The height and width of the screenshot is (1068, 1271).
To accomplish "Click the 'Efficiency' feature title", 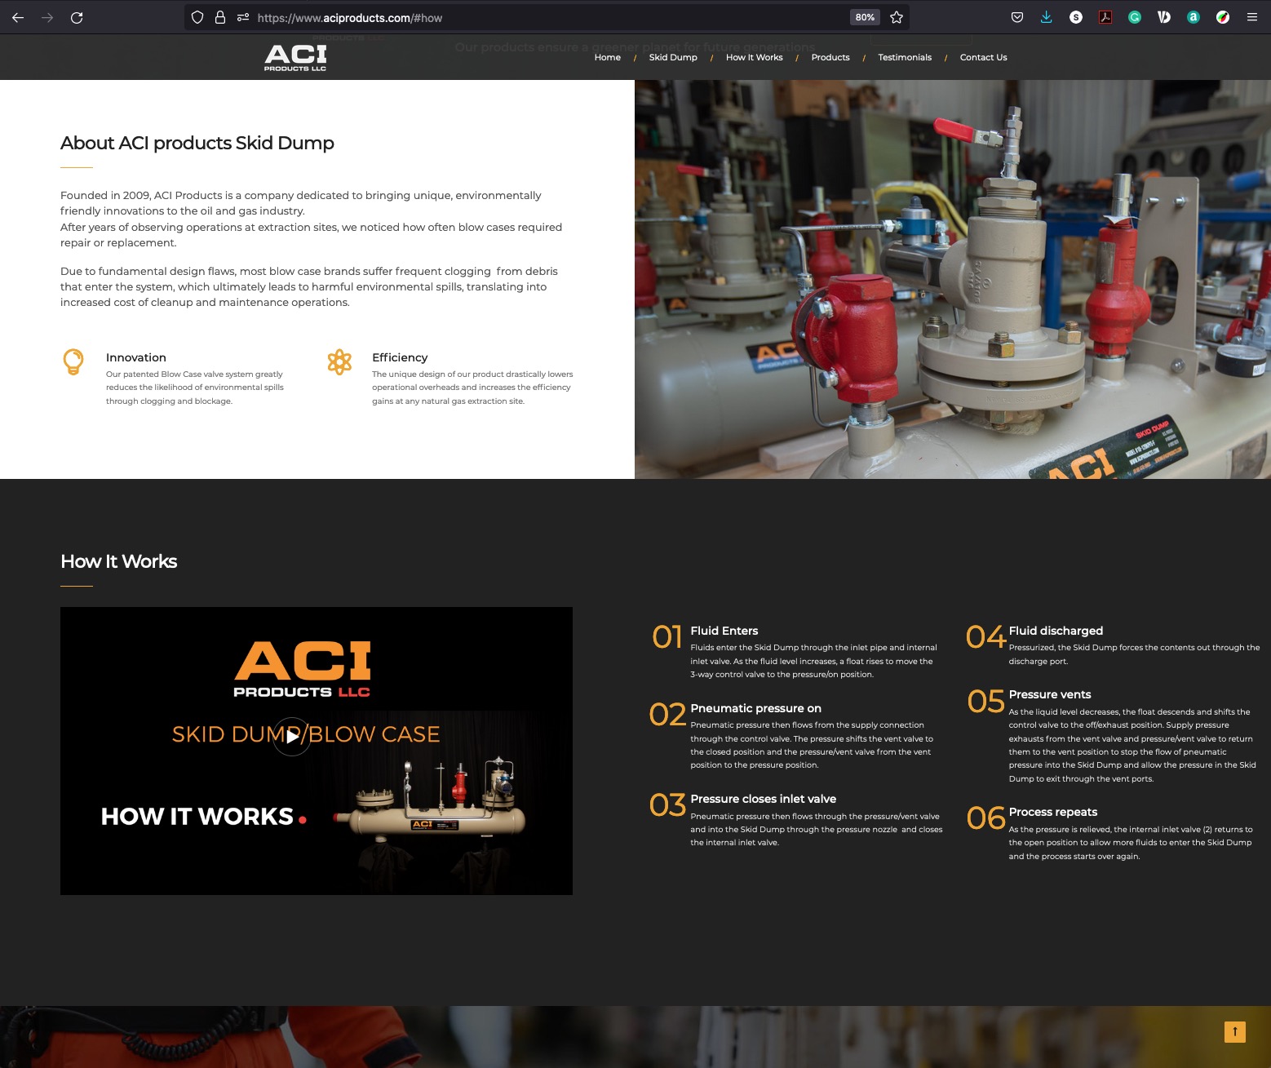I will (400, 357).
